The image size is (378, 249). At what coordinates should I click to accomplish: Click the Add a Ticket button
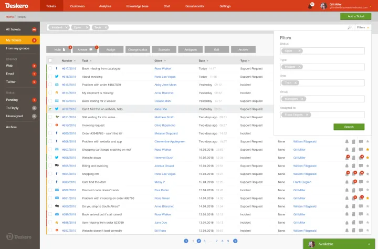pos(359,17)
